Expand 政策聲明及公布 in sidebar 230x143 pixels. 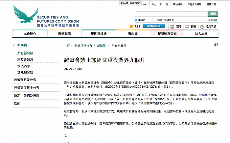25,80
